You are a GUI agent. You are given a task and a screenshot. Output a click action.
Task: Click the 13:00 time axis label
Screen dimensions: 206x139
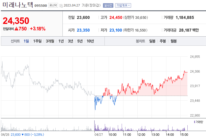(x=155, y=135)
